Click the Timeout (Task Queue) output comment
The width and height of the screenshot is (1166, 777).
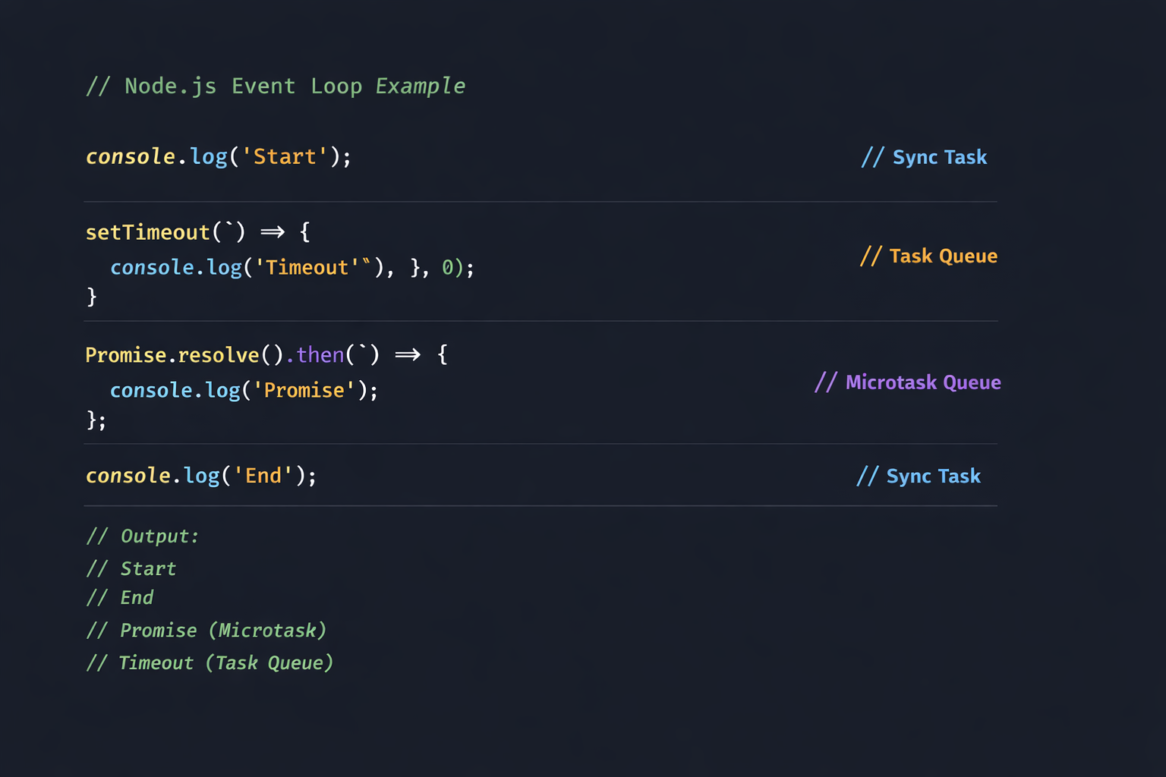[x=210, y=663]
